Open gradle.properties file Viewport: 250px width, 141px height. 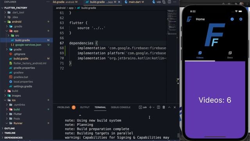24,68
